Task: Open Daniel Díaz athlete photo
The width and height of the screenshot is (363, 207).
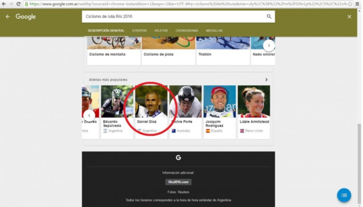Action: pyautogui.click(x=151, y=101)
